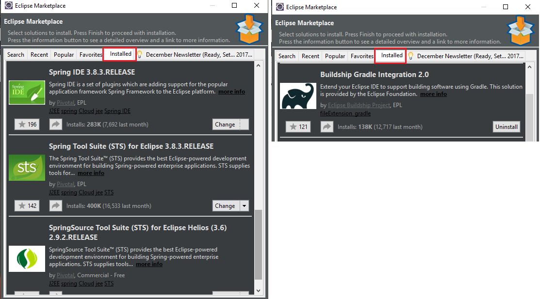Click Spring Tool Suite (STS) for Eclipse title
Image resolution: width=540 pixels, height=299 pixels.
tap(131, 146)
